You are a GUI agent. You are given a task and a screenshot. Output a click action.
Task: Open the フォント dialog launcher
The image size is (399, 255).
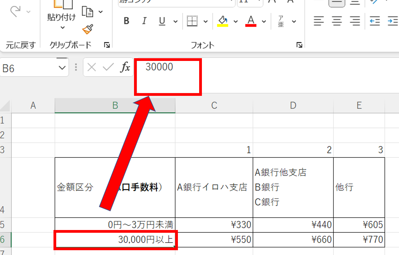pyautogui.click(x=299, y=45)
